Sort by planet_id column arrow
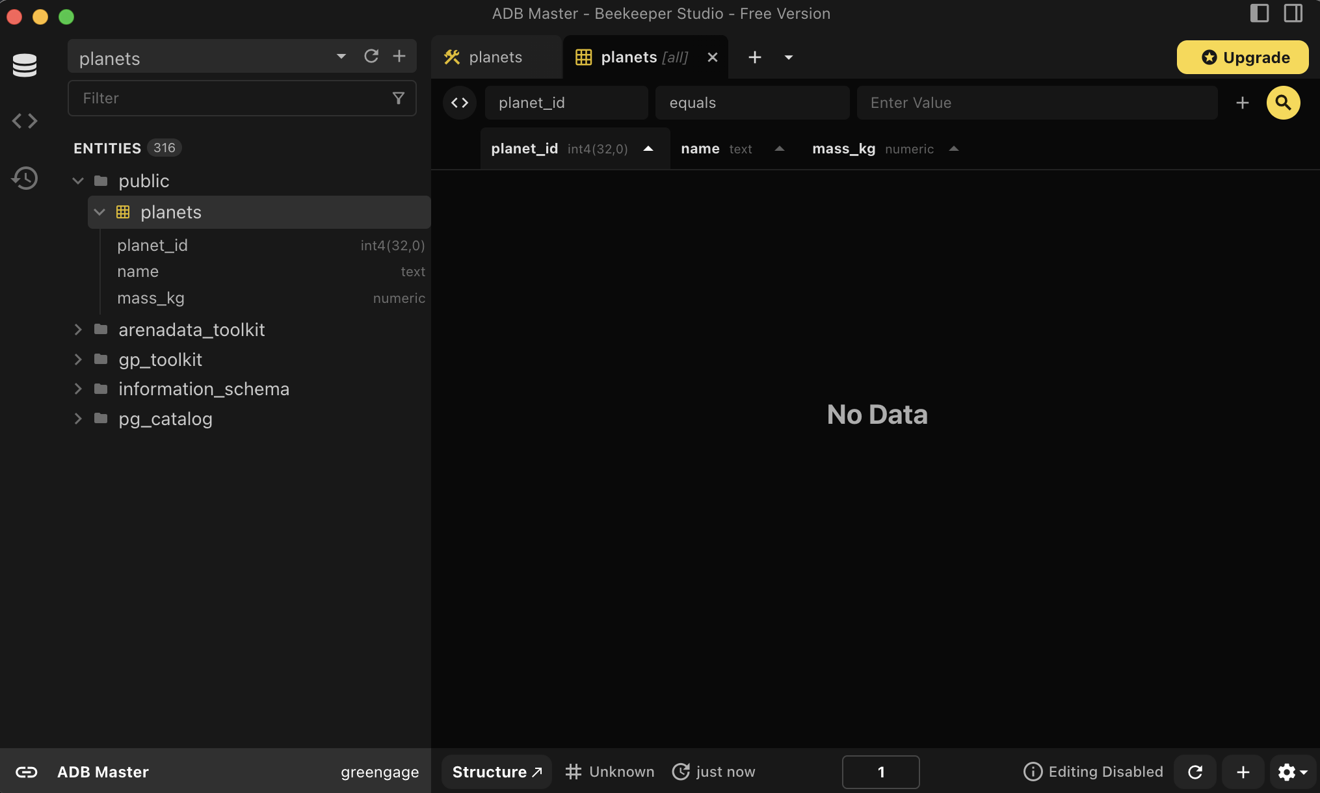 click(x=648, y=149)
